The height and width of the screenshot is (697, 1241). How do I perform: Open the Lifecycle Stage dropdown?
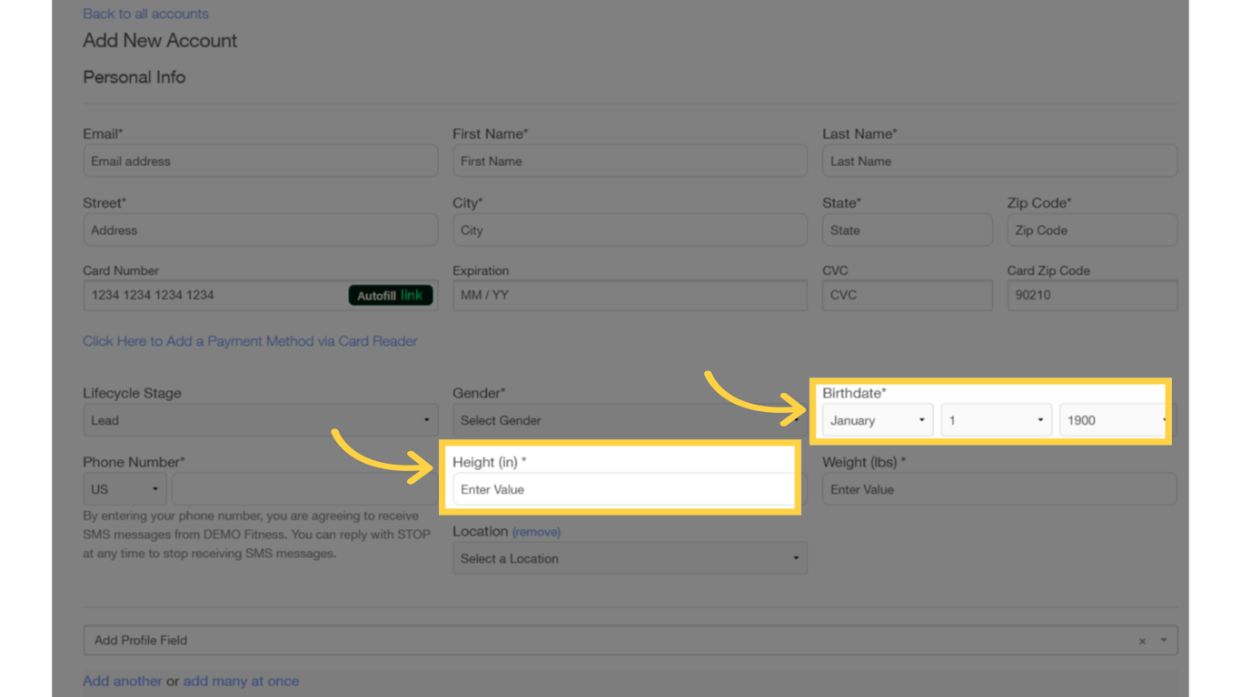pos(259,419)
